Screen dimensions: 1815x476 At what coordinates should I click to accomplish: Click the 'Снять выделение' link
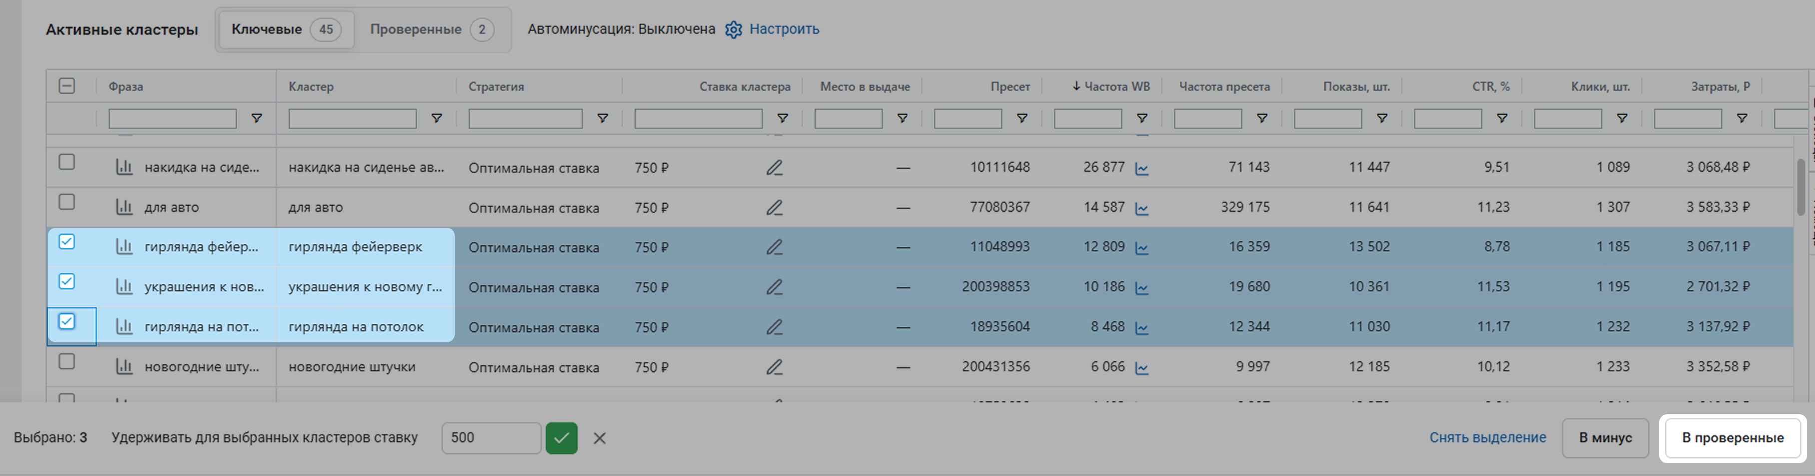[1487, 437]
